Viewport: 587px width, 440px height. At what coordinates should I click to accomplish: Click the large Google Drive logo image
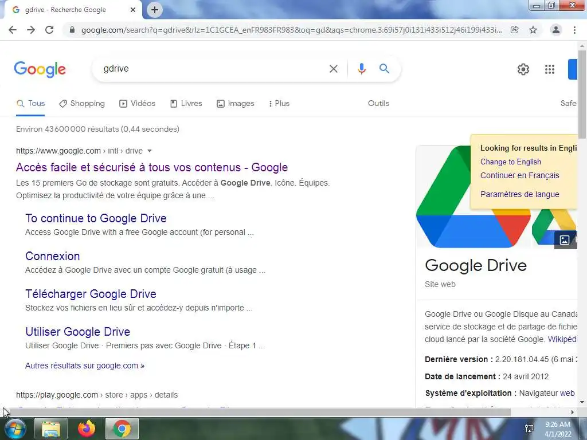click(x=473, y=197)
